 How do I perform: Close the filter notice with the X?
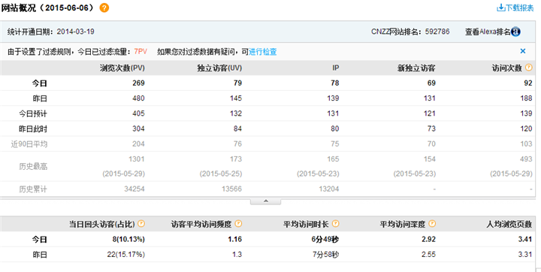point(523,51)
